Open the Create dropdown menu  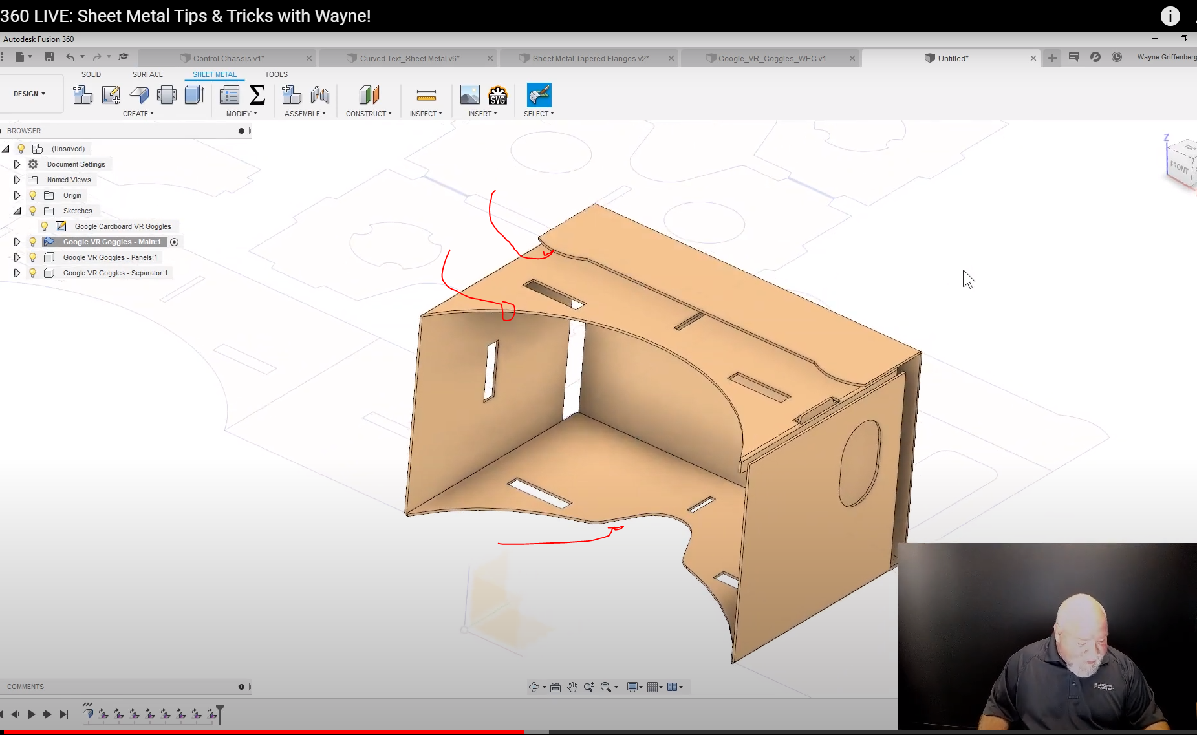[138, 114]
